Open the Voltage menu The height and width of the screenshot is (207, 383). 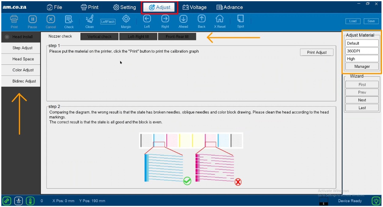coord(194,7)
